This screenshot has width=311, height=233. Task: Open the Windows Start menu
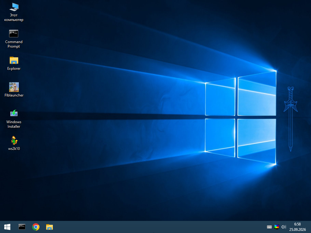(x=7, y=227)
